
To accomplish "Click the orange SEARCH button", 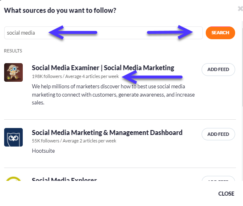I will pos(220,33).
